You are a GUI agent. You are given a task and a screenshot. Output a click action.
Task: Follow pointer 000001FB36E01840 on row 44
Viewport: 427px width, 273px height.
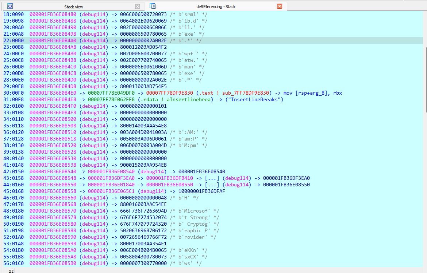click(x=111, y=185)
